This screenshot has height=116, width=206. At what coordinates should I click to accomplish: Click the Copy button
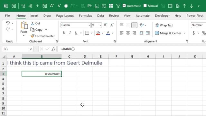tap(36, 30)
